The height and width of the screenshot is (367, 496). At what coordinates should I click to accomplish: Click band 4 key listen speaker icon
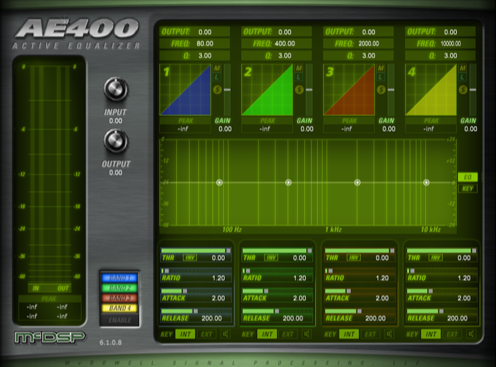[471, 334]
